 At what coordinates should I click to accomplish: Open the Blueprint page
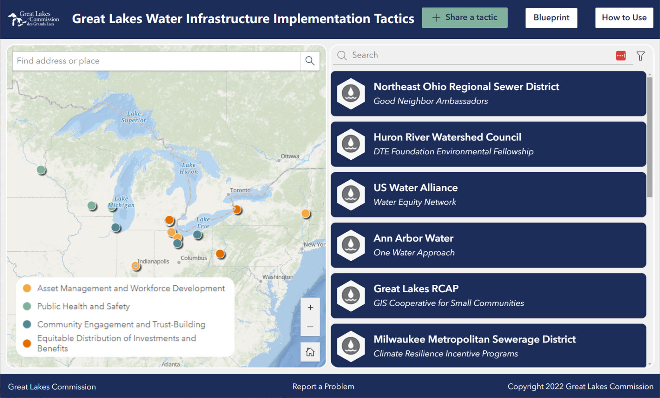click(551, 18)
